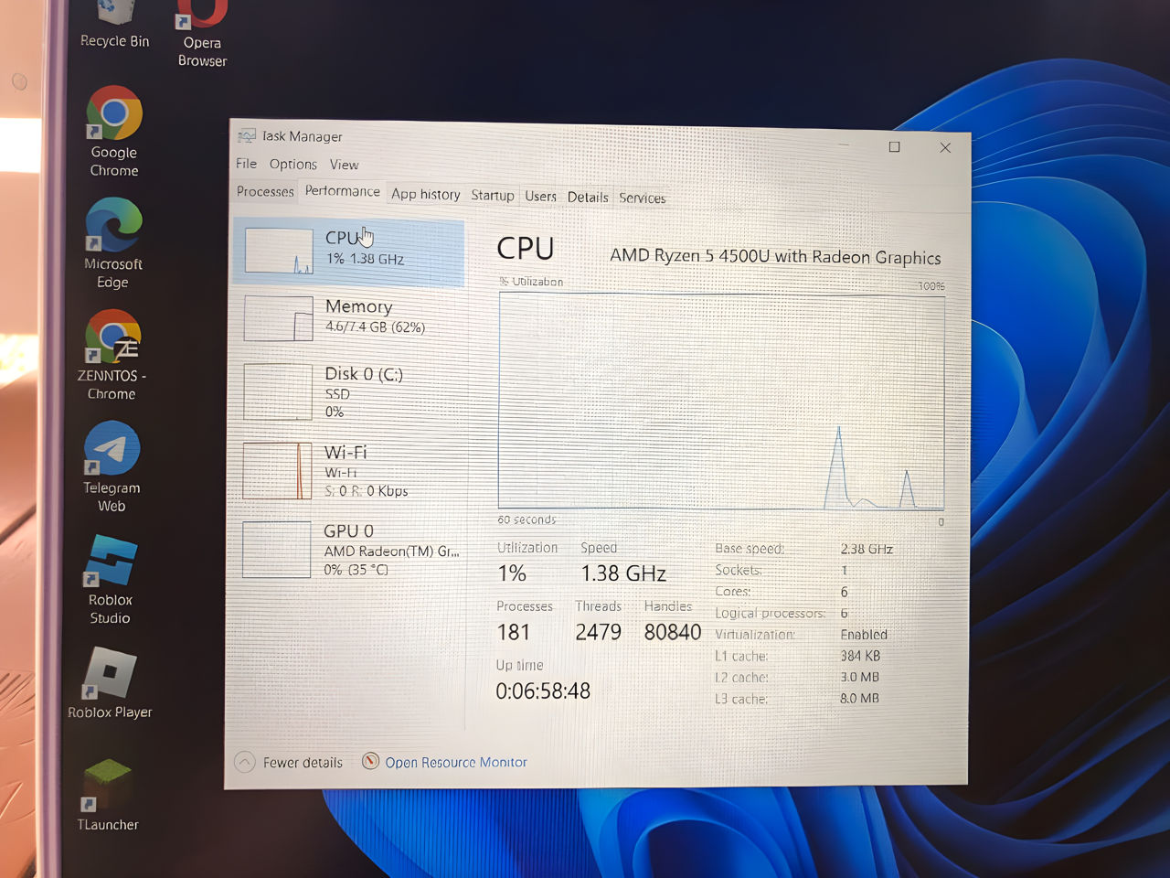The image size is (1170, 878).
Task: Switch to the Processes tab
Action: click(265, 191)
